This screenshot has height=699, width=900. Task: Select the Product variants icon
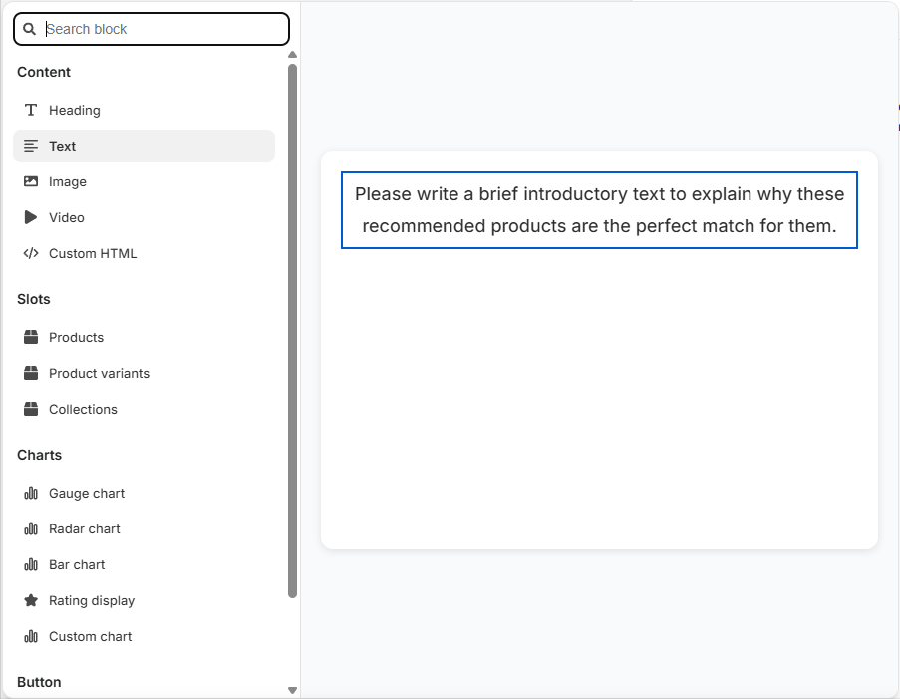pos(31,373)
